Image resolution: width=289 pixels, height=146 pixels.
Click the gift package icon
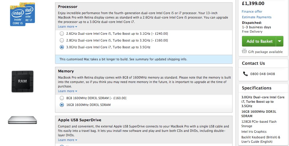point(244,51)
